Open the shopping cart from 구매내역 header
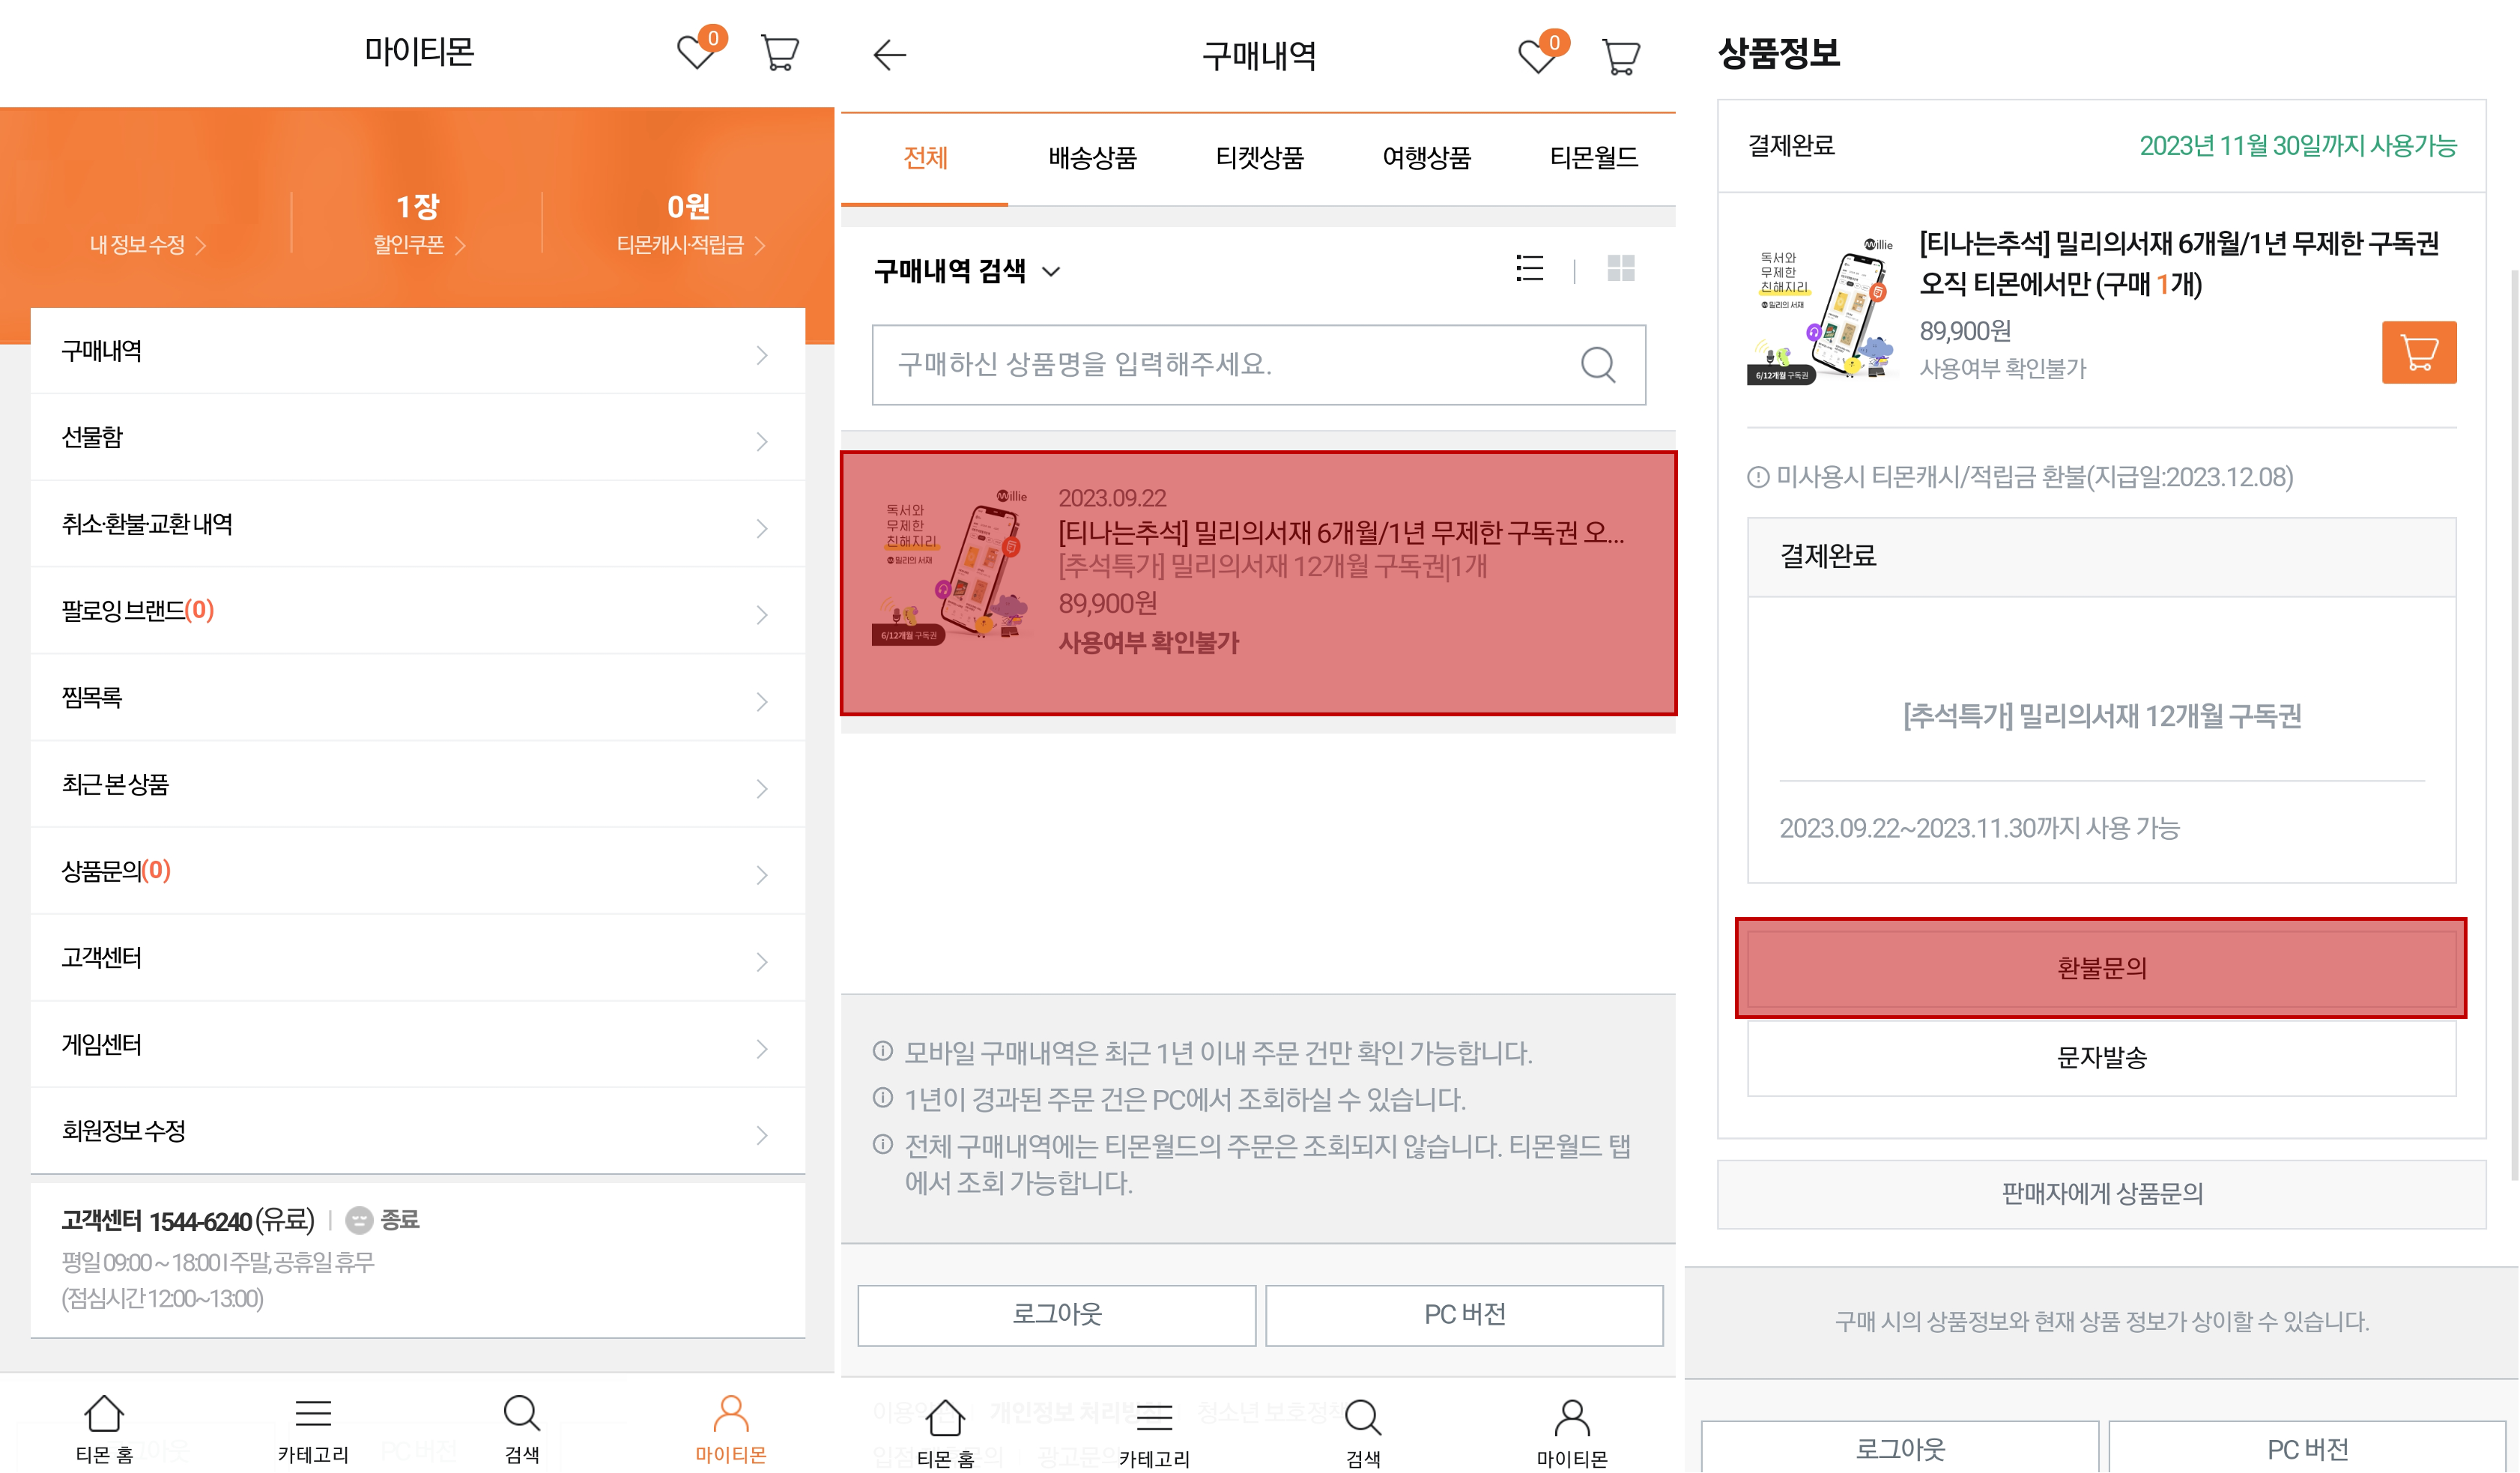 click(x=1620, y=55)
